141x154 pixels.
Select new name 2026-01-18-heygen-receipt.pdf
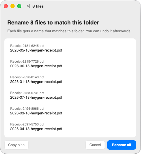coord(36,82)
